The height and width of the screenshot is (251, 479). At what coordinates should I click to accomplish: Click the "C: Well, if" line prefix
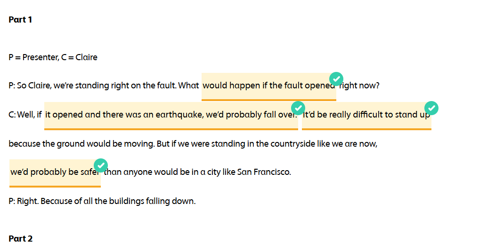tap(25, 115)
